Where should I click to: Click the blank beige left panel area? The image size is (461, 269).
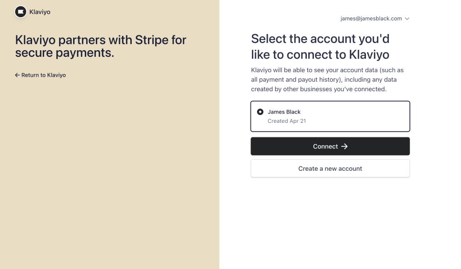pos(109,177)
